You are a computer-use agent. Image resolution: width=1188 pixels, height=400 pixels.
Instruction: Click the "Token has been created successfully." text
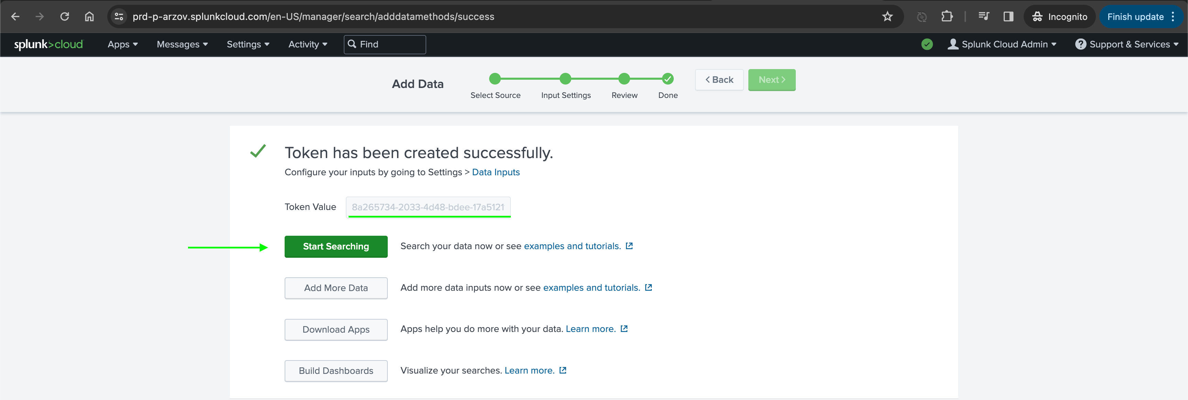click(419, 153)
